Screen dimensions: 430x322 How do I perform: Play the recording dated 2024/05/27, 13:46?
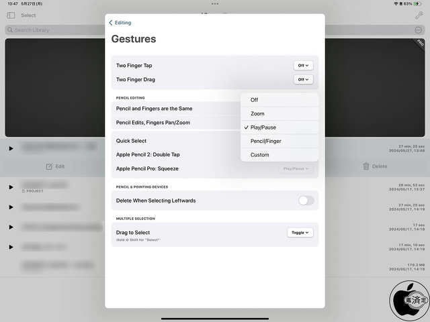pos(11,148)
